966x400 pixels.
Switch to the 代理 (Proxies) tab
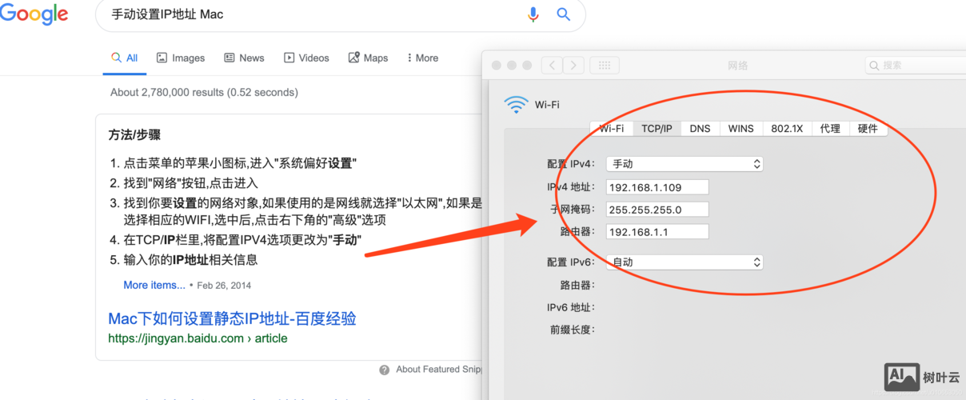coord(830,128)
